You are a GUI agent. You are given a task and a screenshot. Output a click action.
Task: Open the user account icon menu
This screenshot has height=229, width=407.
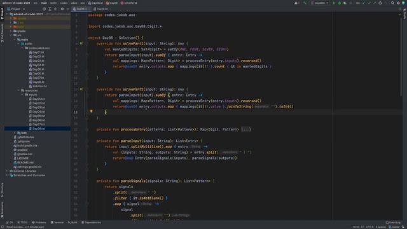296,3
